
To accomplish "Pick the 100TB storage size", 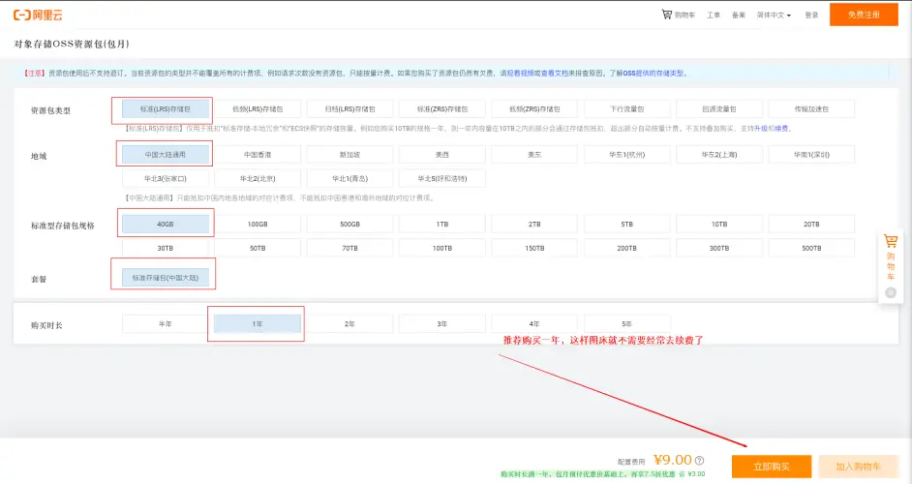I will coord(442,248).
